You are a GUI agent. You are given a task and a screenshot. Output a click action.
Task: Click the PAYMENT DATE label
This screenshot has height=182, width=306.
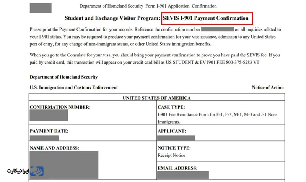click(49, 131)
